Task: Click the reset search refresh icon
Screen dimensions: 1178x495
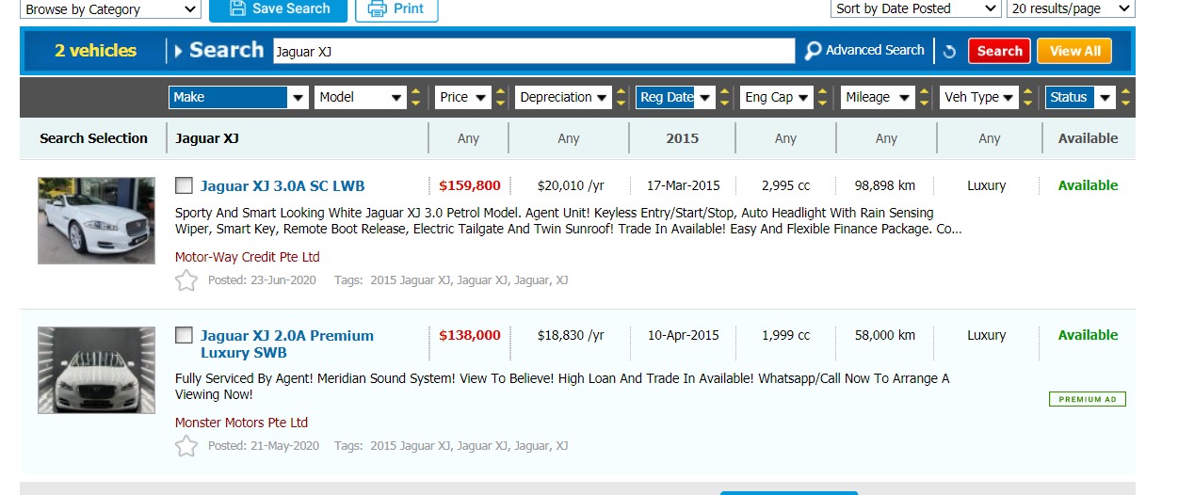Action: pyautogui.click(x=949, y=52)
